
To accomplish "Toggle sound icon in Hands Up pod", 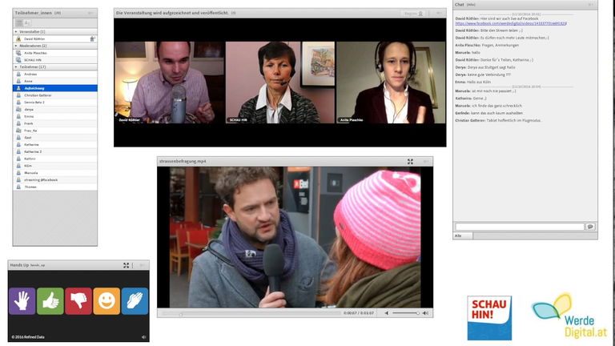I will pos(144,337).
